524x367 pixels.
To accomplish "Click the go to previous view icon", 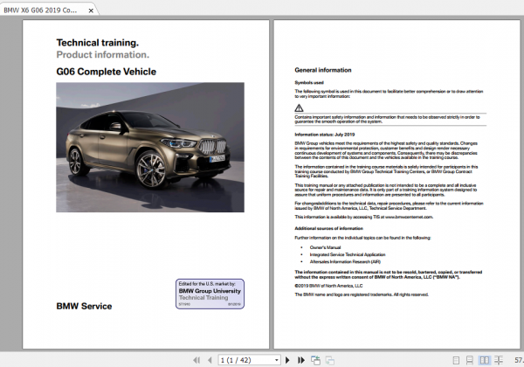I will pyautogui.click(x=315, y=360).
